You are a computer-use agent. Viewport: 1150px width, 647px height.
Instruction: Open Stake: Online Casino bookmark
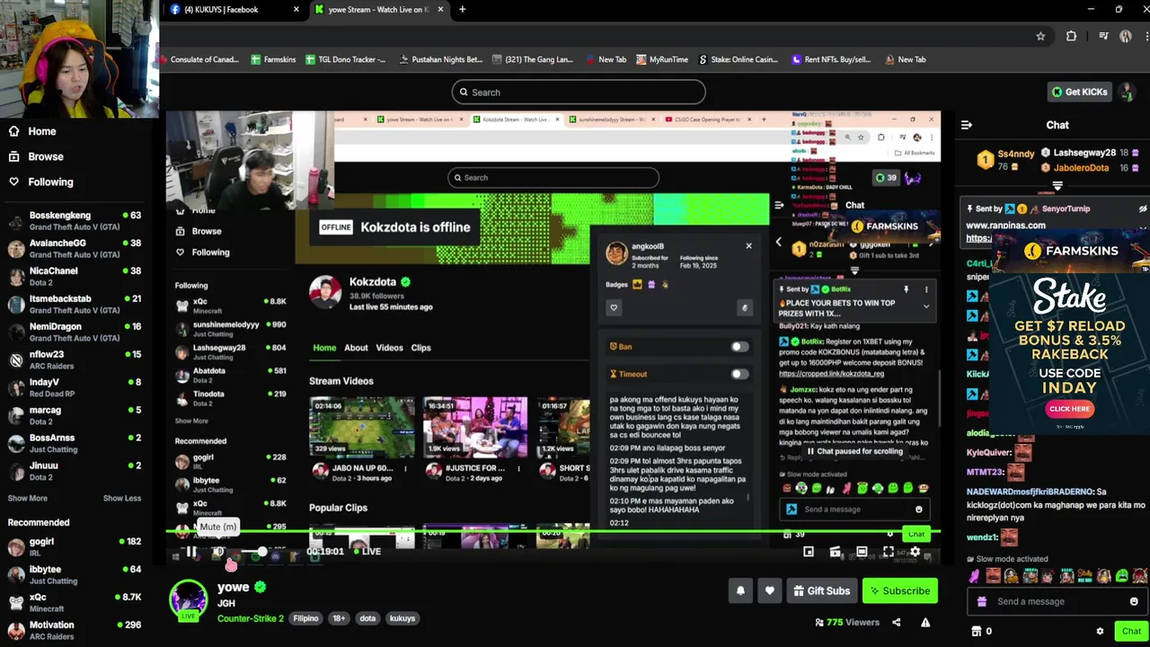pos(738,59)
